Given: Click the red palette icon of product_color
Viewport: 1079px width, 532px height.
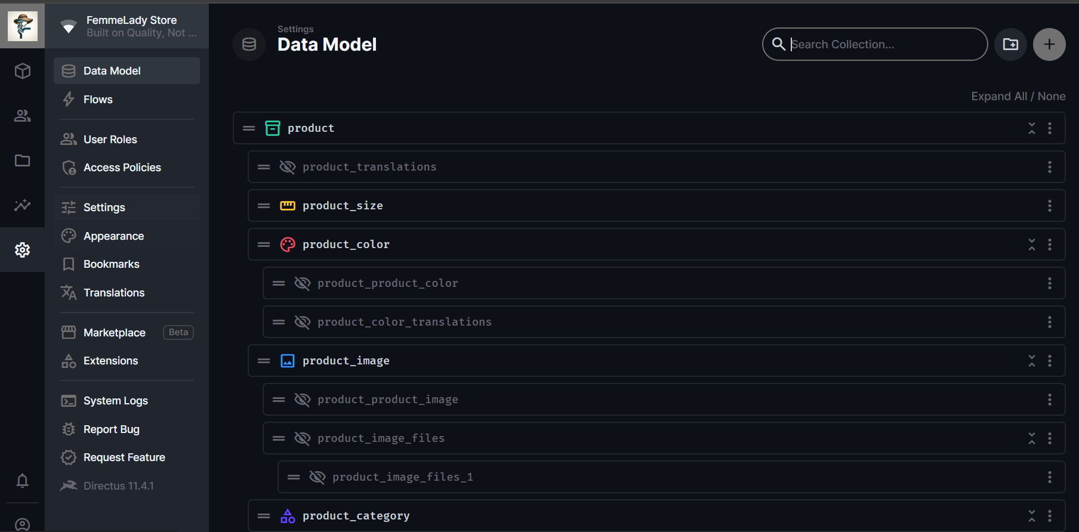Looking at the screenshot, I should pos(288,245).
